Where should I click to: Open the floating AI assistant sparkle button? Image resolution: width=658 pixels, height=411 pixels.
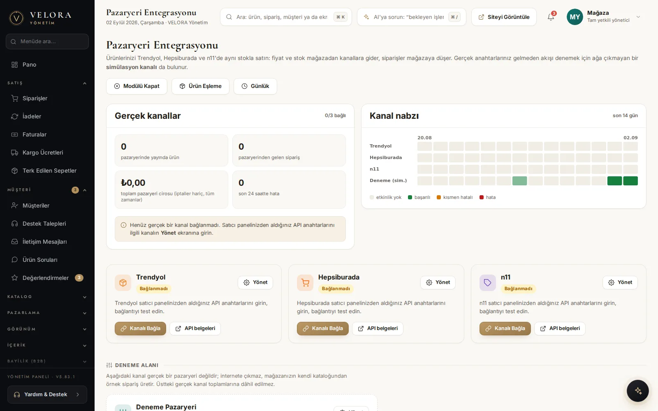click(638, 391)
